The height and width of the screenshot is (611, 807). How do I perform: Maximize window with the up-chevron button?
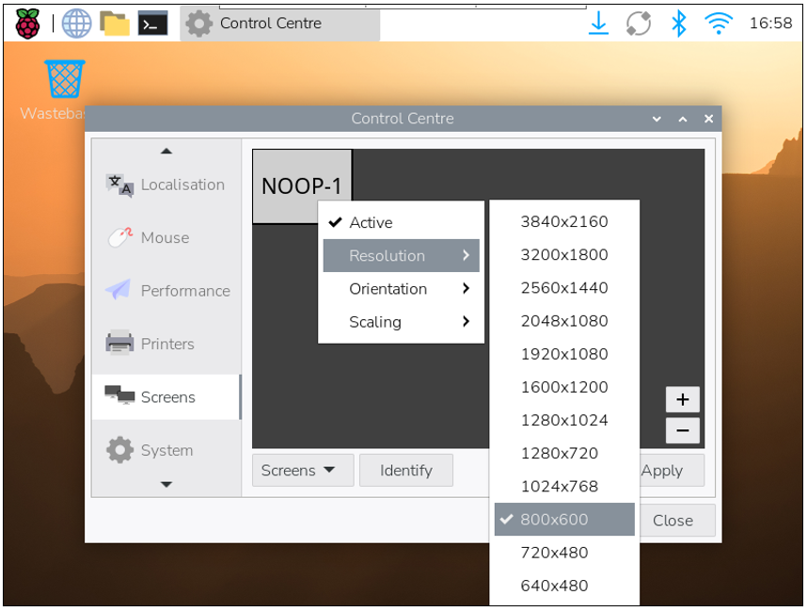pos(683,119)
